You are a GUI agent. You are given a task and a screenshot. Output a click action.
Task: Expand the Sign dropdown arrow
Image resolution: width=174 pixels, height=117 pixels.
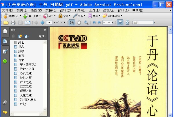click(85, 16)
